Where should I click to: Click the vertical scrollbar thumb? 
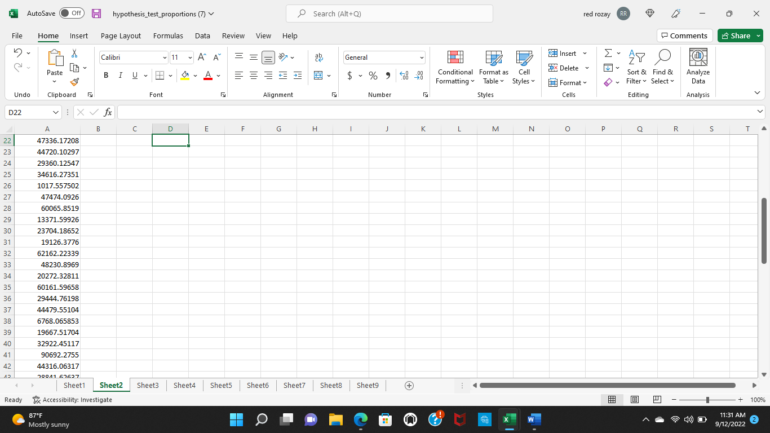pyautogui.click(x=764, y=231)
